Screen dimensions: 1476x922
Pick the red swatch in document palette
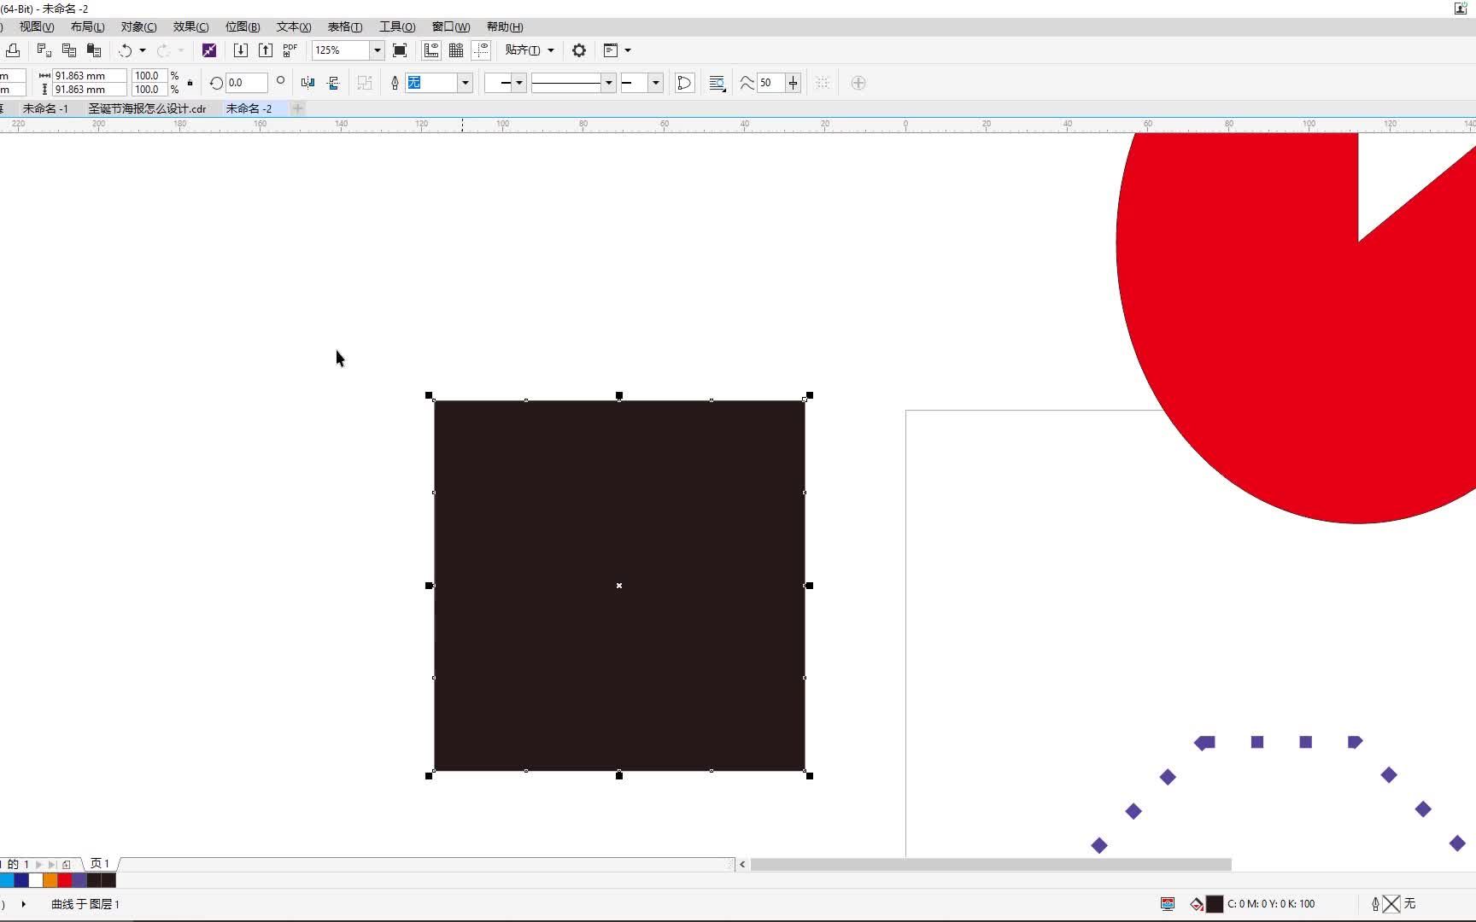click(x=65, y=880)
